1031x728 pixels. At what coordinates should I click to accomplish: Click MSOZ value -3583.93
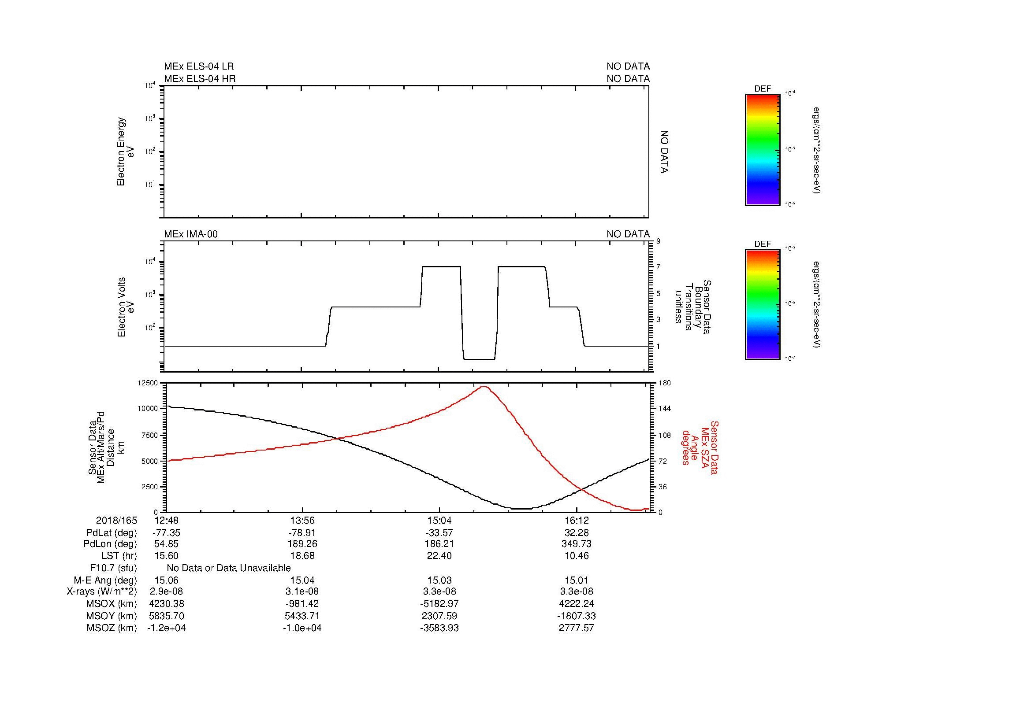click(439, 628)
